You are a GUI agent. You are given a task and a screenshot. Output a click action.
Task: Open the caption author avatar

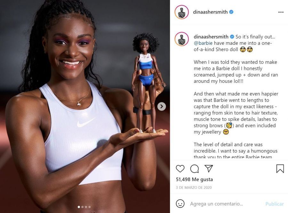pos(182,39)
